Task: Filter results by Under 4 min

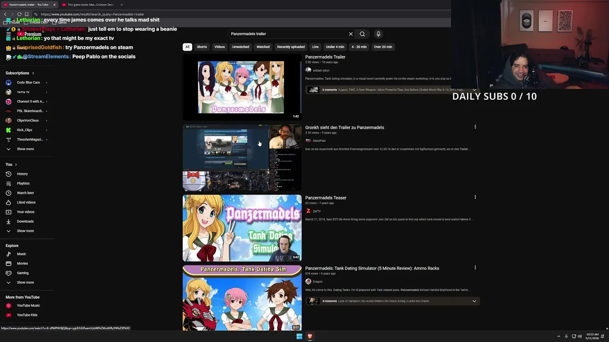Action: tap(335, 47)
